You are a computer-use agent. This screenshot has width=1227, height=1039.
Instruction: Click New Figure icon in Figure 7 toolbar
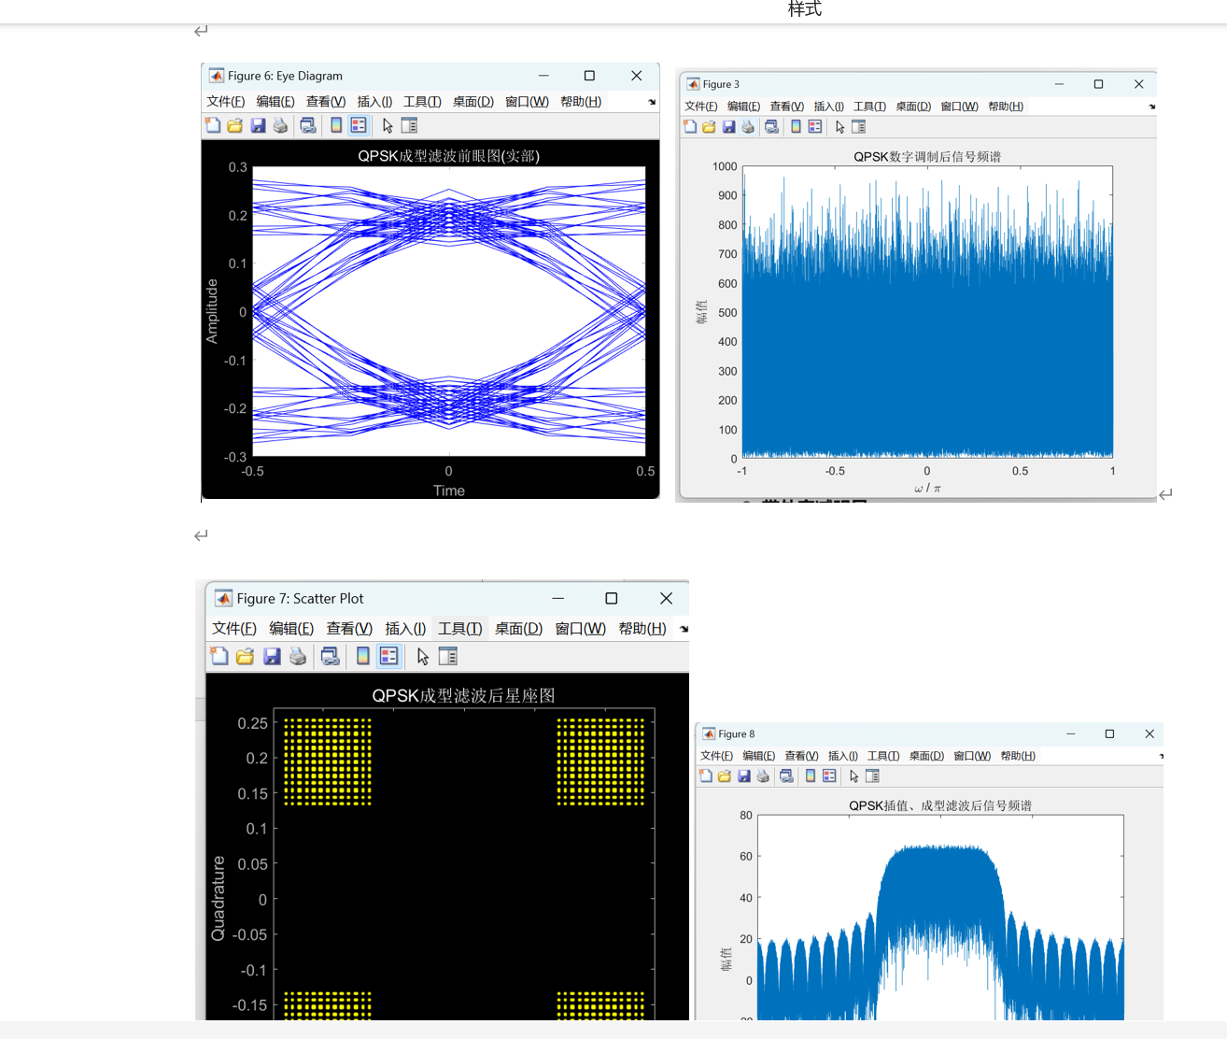(219, 656)
